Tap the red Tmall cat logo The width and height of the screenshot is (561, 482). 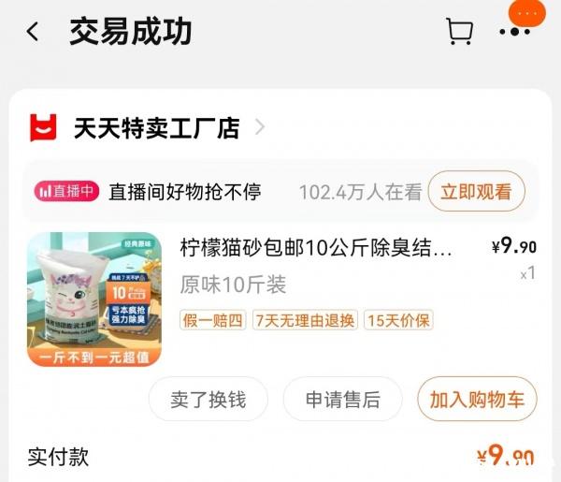(x=43, y=127)
